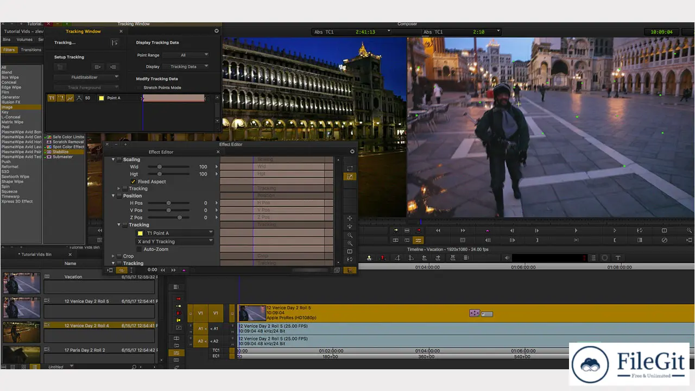Click Step Backward frame button under Composer
This screenshot has height=391, width=695.
click(512, 231)
